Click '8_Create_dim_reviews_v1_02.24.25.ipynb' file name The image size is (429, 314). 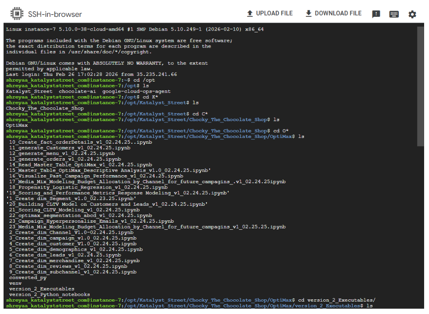68,267
